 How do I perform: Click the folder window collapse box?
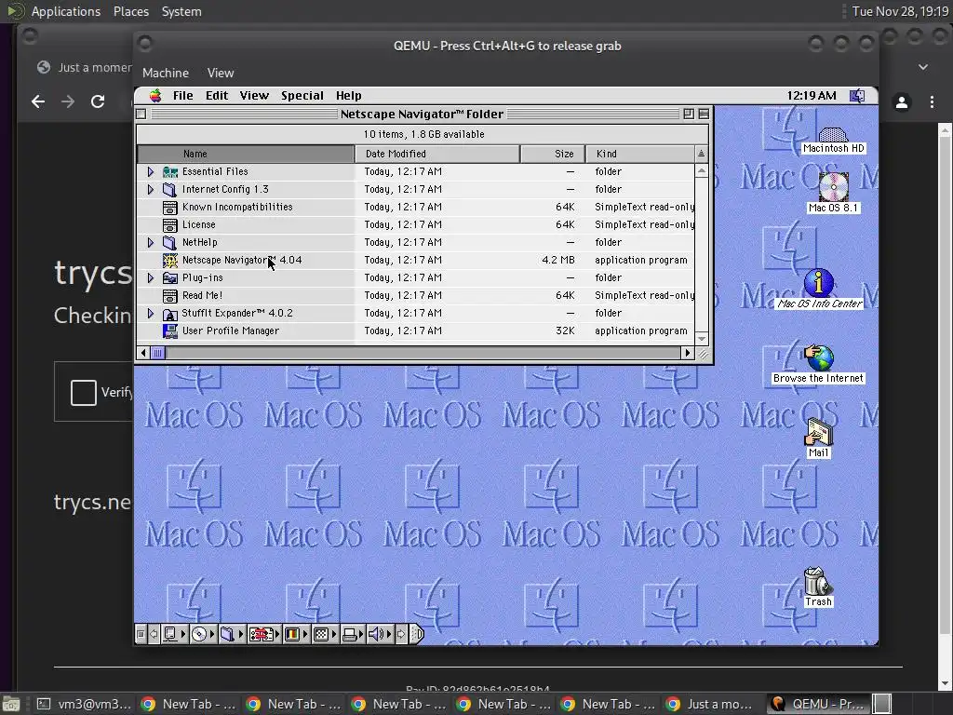point(704,114)
